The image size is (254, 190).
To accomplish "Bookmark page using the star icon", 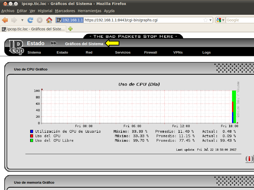I will click(206, 20).
